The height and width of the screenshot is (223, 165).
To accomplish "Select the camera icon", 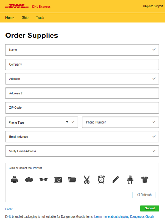I will [58, 180].
